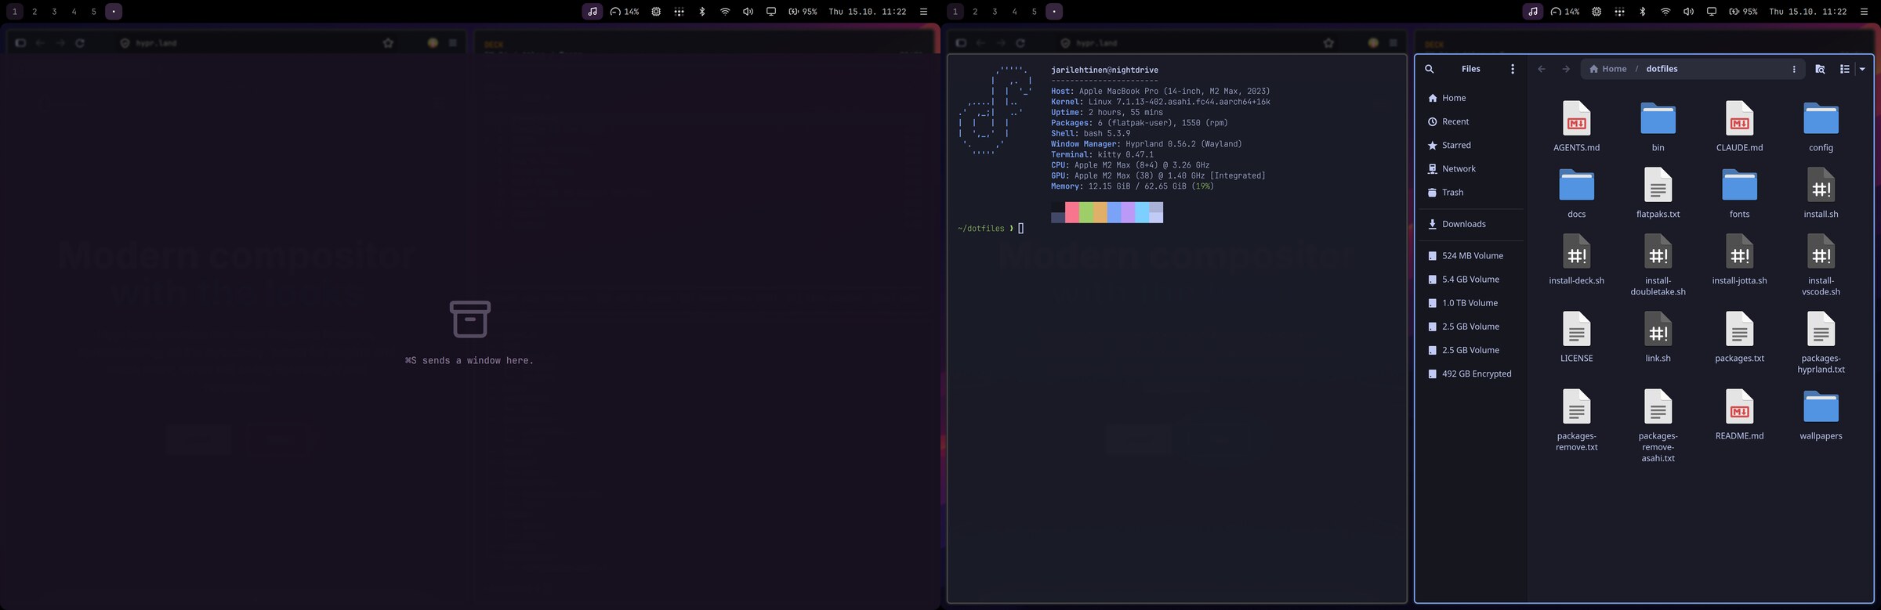Switch to list view in Files
The image size is (1881, 610).
coord(1844,69)
